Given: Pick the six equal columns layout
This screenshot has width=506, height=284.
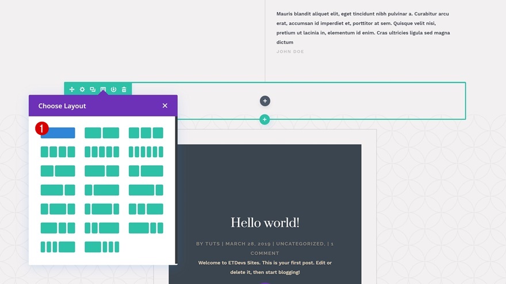Looking at the screenshot, I should [x=146, y=151].
